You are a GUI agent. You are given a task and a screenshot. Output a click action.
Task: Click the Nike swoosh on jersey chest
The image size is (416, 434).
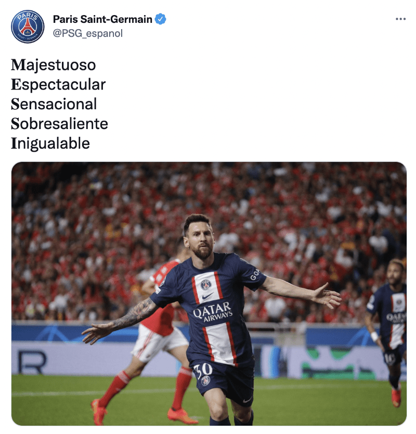pyautogui.click(x=207, y=296)
